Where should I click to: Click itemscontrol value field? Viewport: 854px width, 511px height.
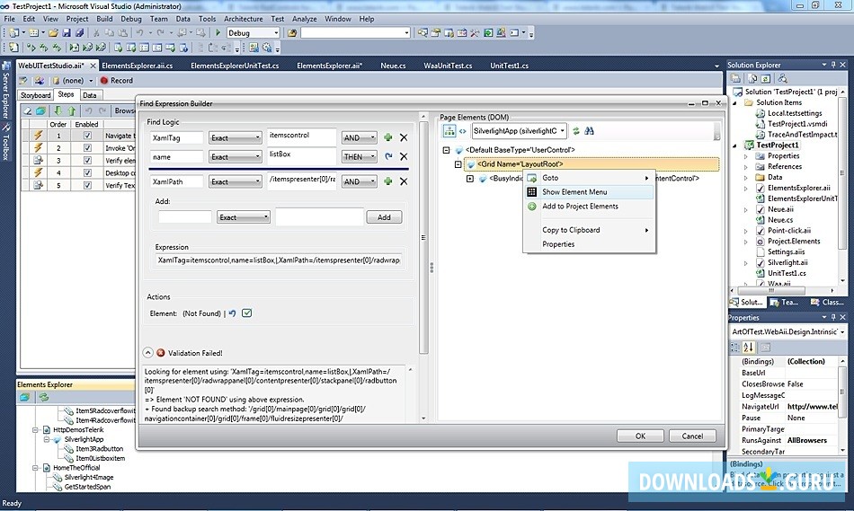pyautogui.click(x=302, y=136)
